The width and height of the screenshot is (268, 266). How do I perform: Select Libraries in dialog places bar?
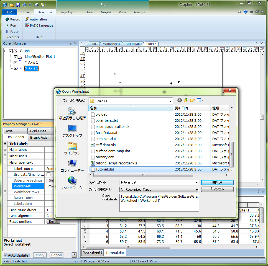coord(72,149)
